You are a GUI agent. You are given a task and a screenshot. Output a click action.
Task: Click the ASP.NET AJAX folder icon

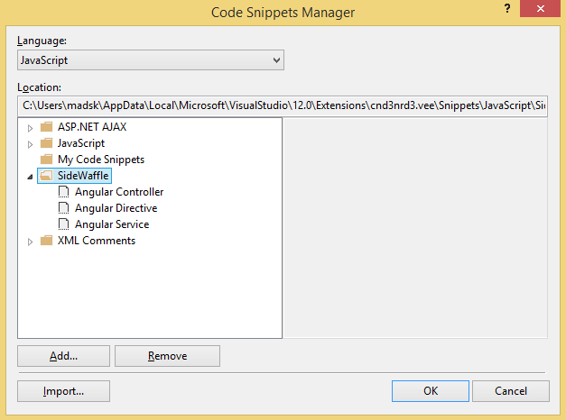point(47,127)
